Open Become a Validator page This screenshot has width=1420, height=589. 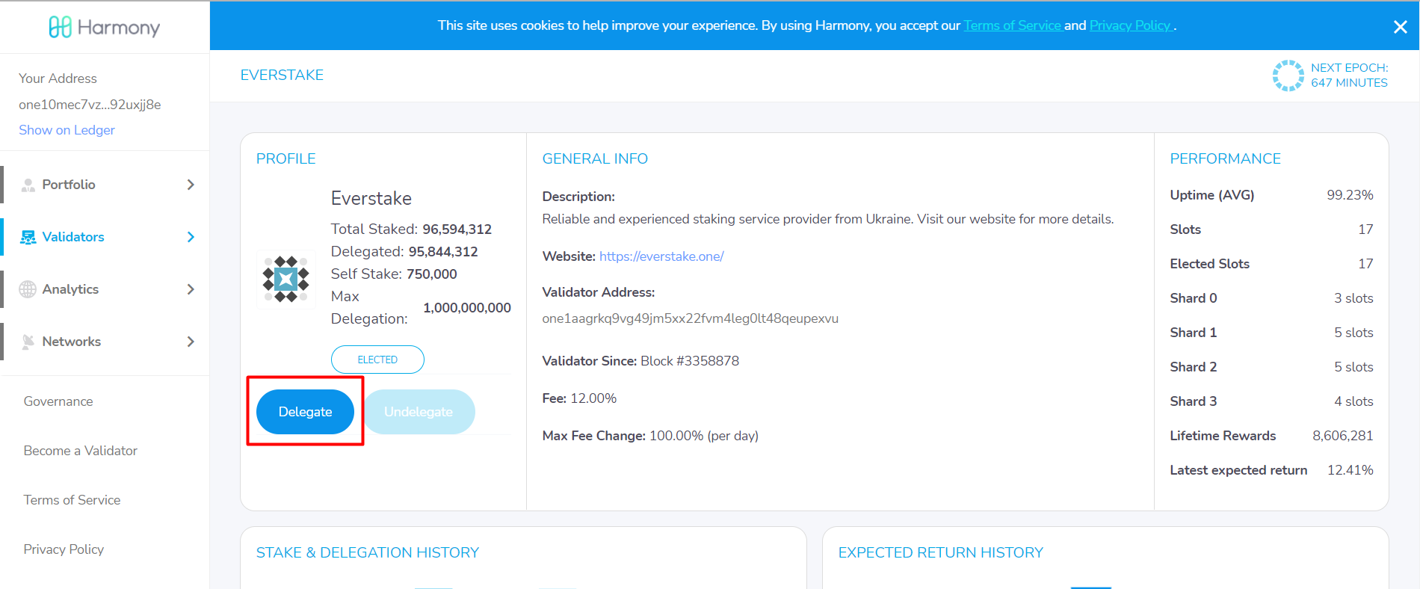tap(81, 451)
